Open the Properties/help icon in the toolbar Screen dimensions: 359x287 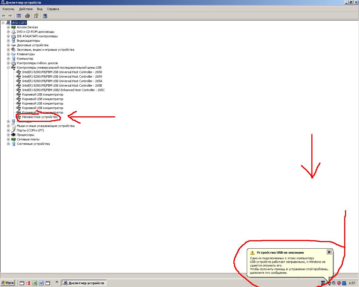(36, 16)
